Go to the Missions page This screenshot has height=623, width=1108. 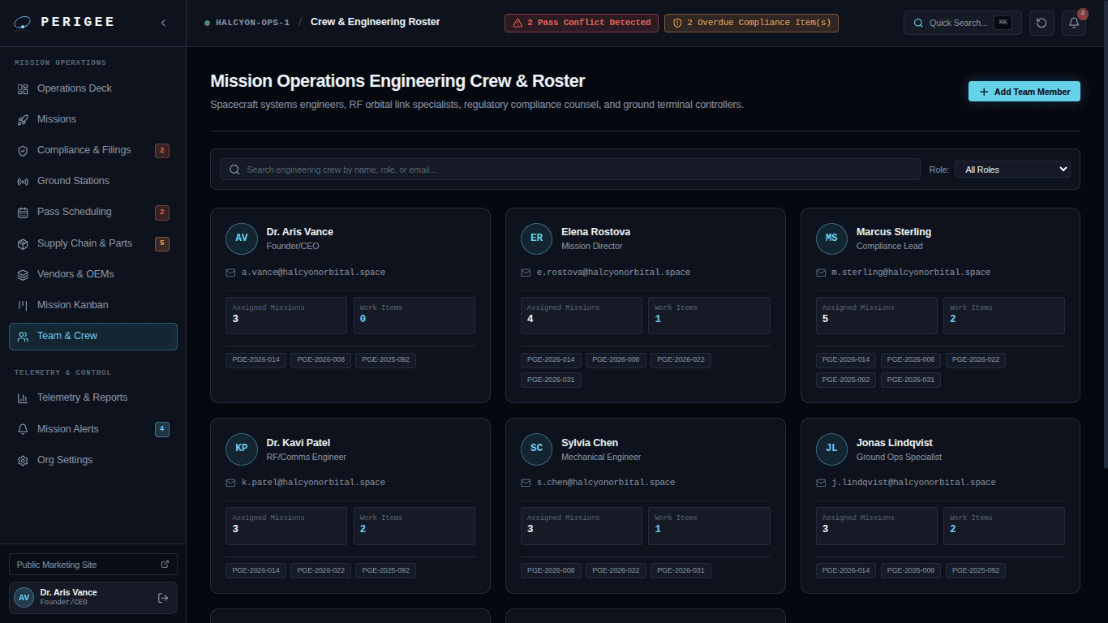click(93, 119)
